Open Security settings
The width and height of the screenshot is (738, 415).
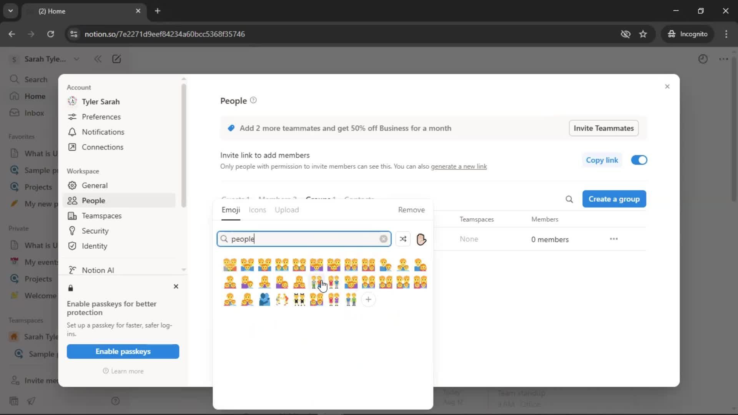click(x=95, y=231)
